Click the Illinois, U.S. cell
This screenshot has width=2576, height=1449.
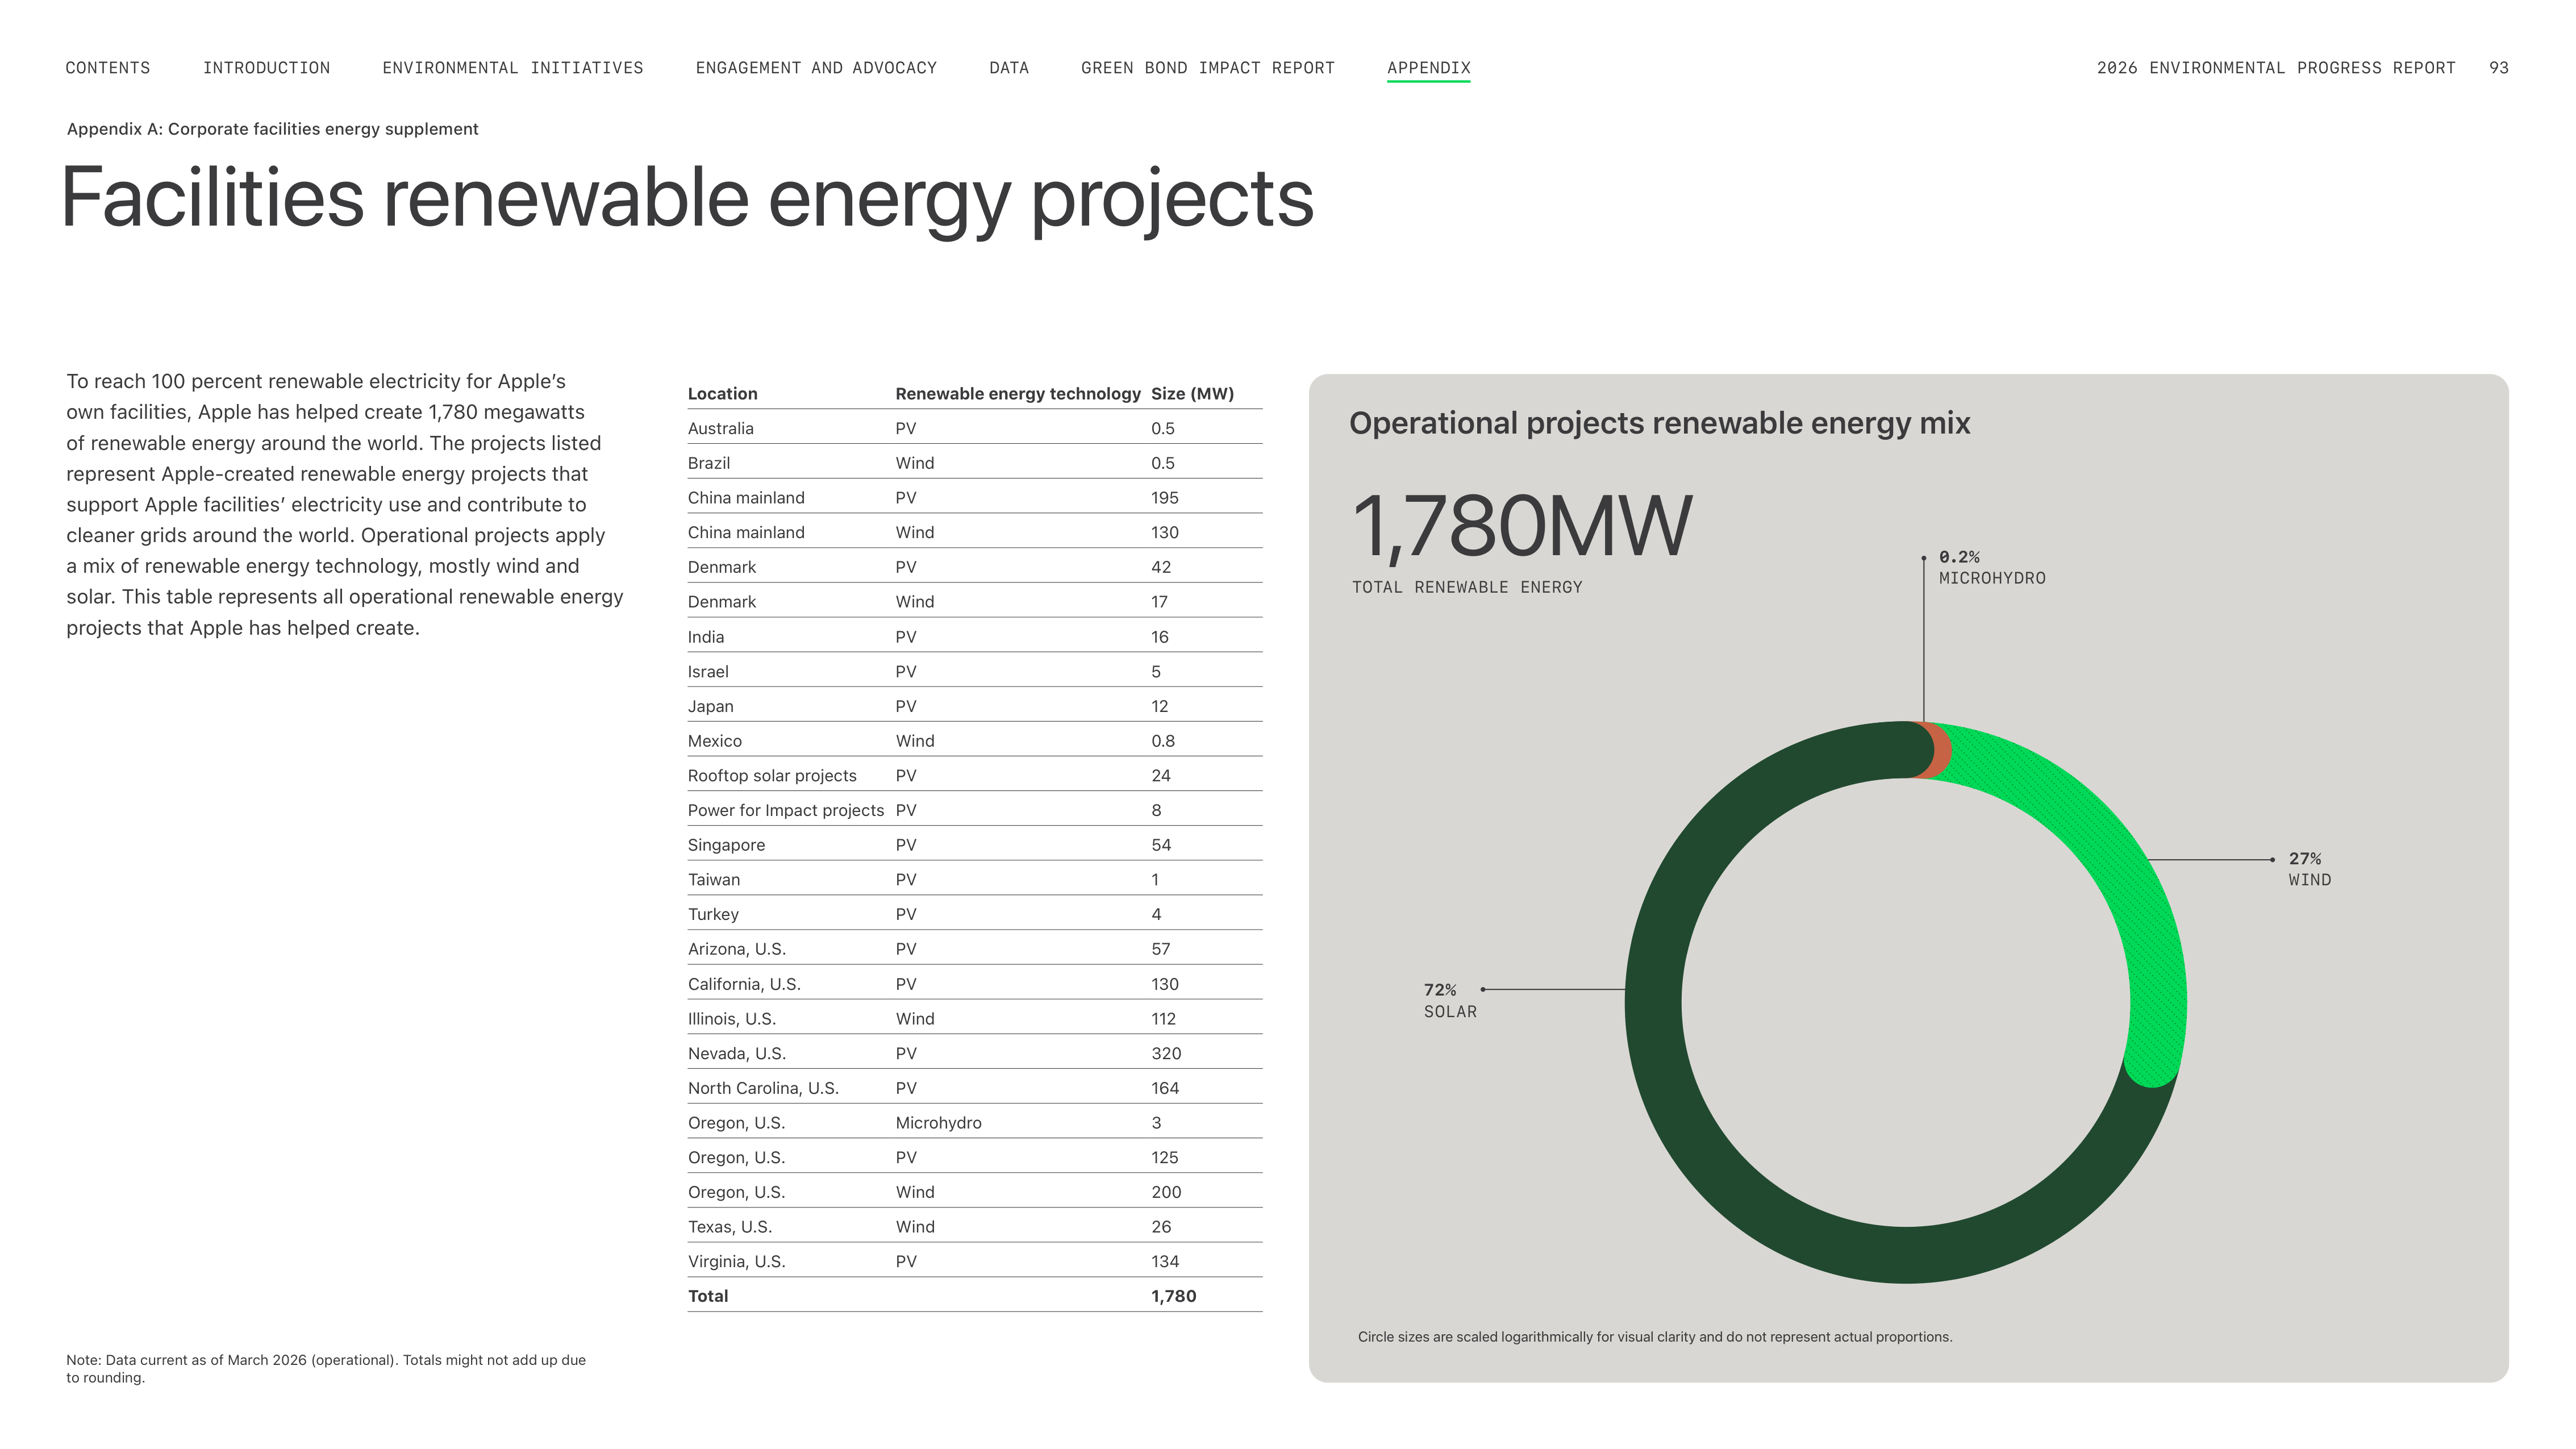click(x=731, y=1019)
